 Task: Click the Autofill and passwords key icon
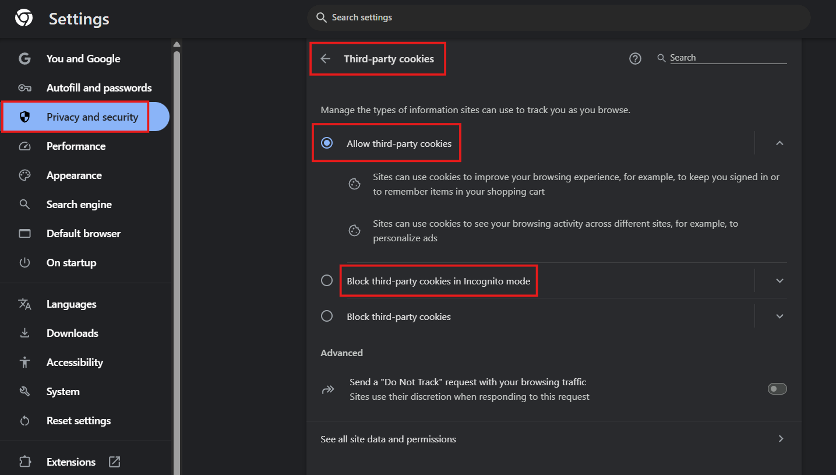[24, 88]
